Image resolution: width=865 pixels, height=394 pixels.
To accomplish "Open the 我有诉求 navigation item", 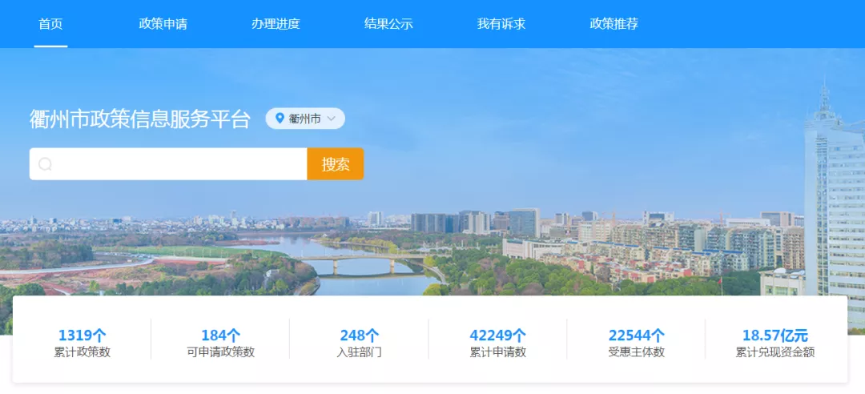I will tap(501, 24).
